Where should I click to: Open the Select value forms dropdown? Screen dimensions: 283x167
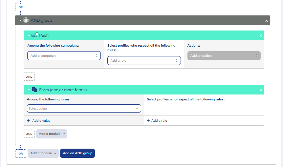(x=84, y=109)
